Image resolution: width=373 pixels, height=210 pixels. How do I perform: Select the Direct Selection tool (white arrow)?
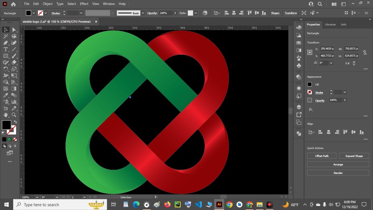(x=14, y=29)
